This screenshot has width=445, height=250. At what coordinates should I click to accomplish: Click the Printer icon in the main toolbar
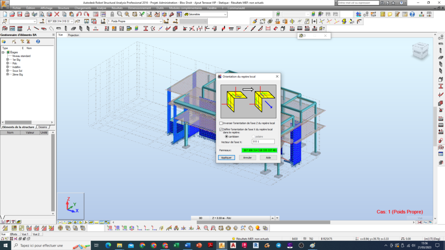point(27,14)
